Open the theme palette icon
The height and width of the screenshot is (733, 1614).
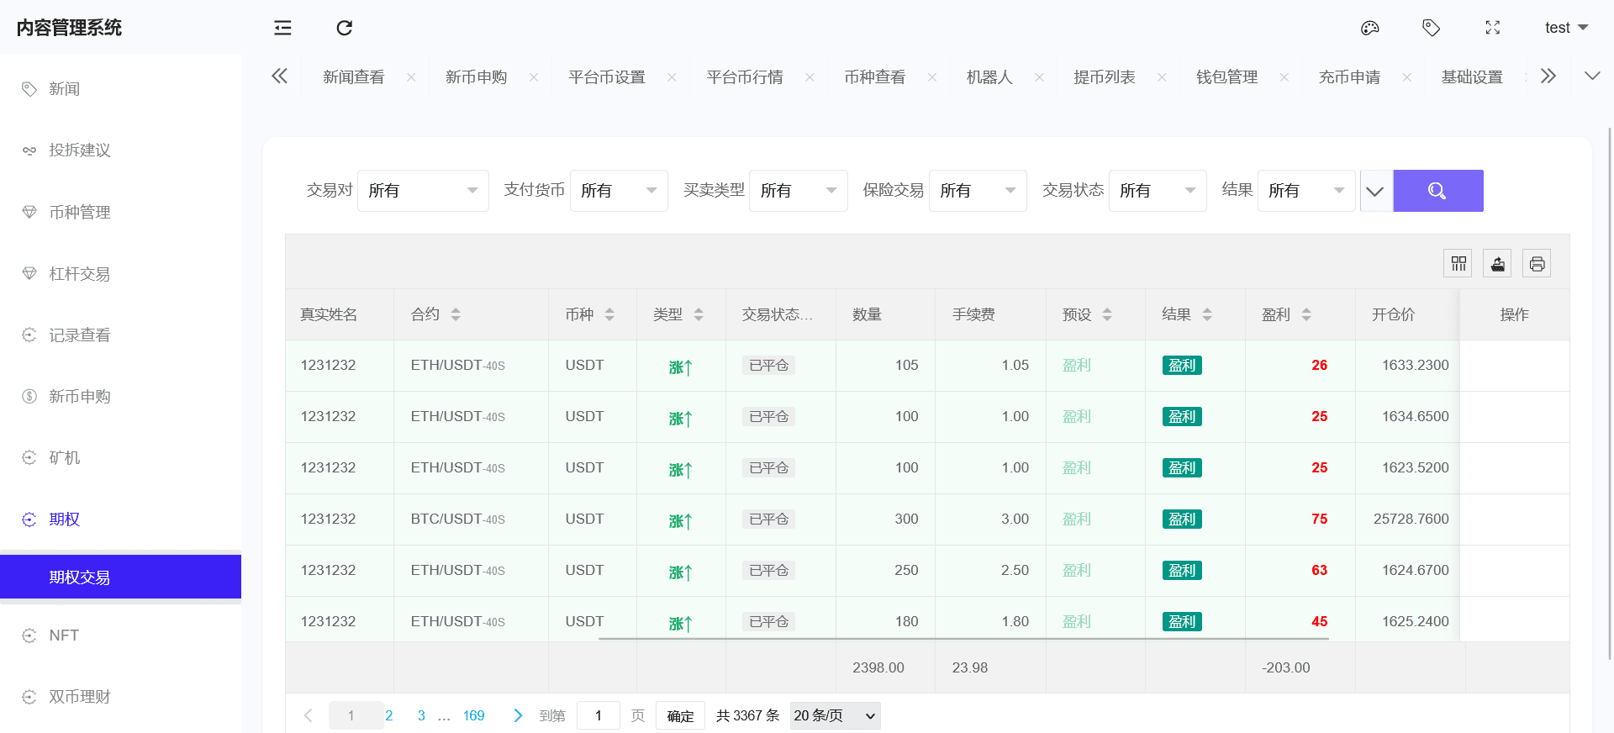point(1369,28)
